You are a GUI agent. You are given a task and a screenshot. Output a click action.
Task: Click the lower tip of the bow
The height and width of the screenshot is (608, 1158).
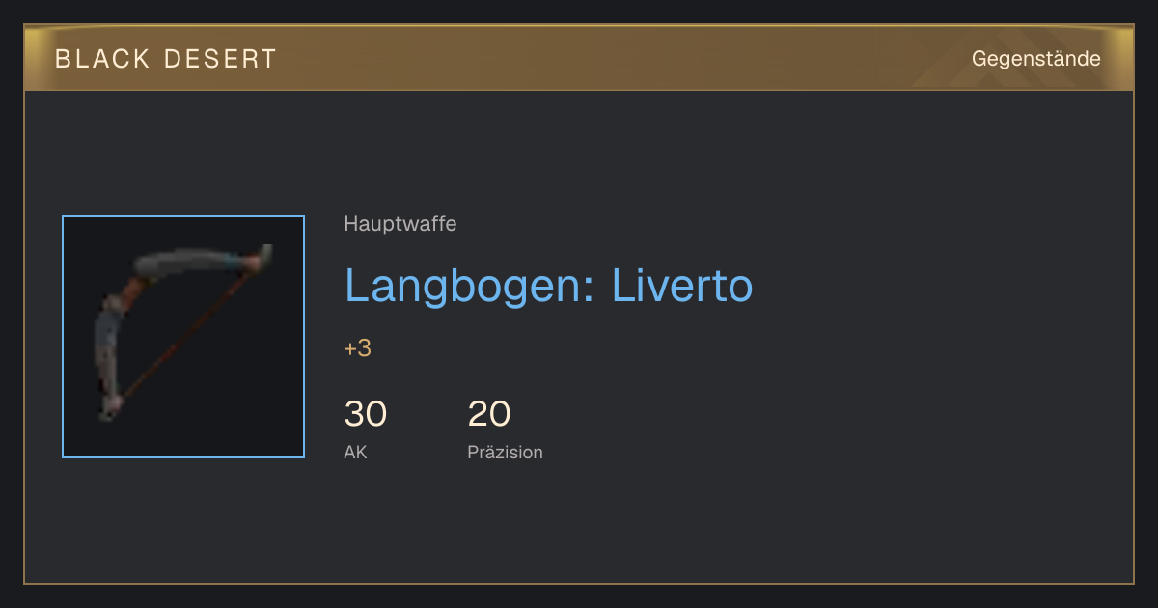click(111, 405)
